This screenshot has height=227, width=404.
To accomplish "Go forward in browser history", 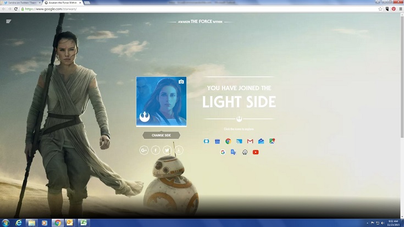I will [9, 9].
